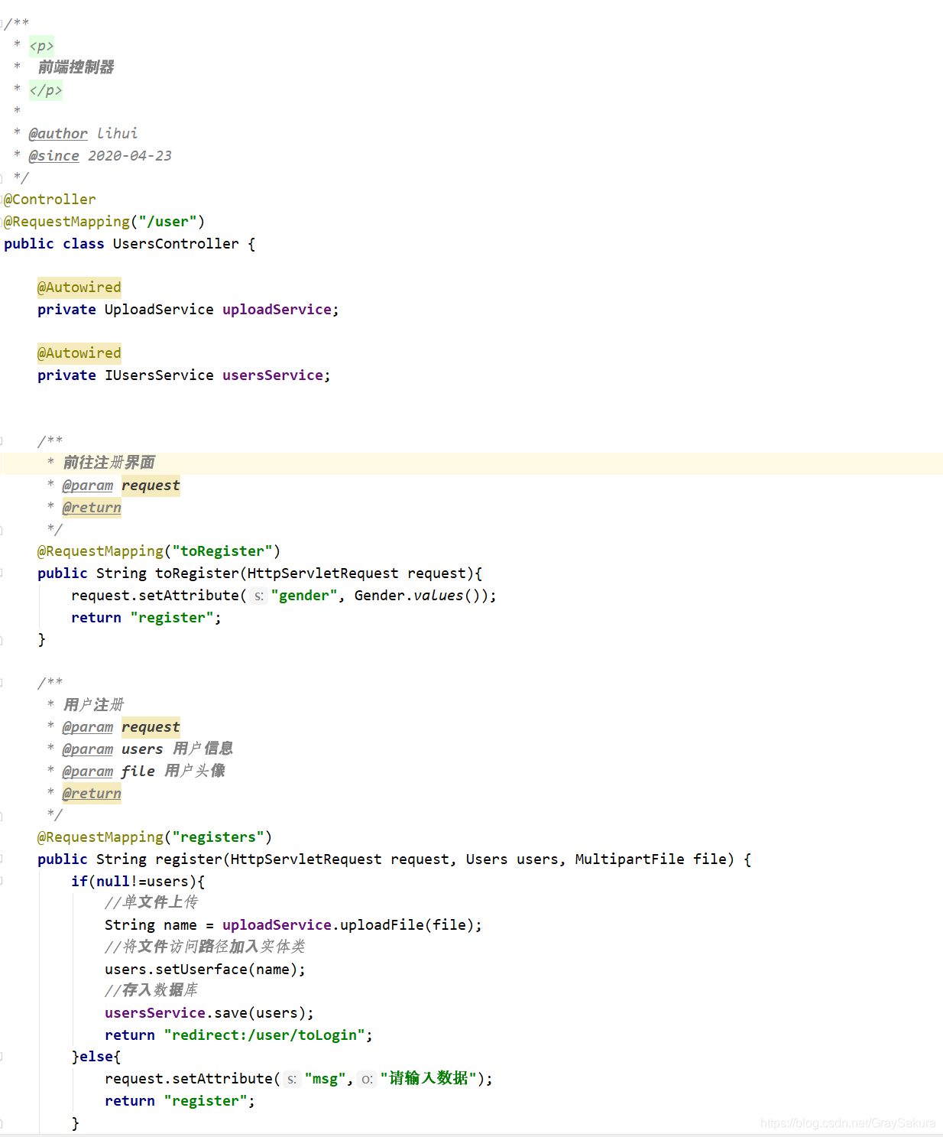Click uploadService field name in its declaration
943x1137 pixels.
(277, 310)
